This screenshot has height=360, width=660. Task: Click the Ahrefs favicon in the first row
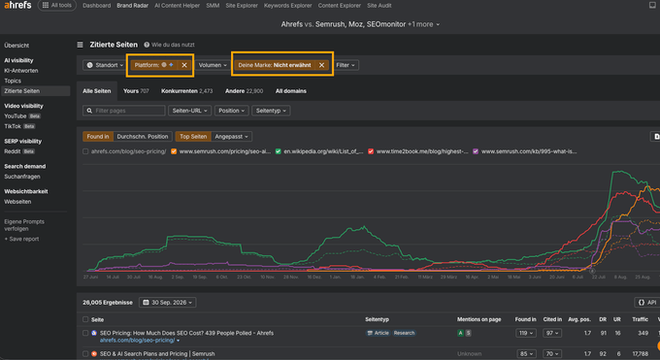coord(94,333)
